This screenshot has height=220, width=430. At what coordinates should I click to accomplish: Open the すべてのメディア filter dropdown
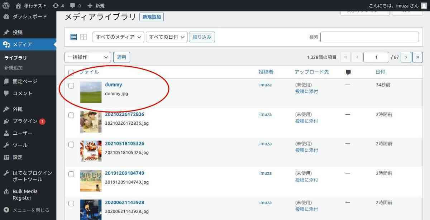(x=118, y=37)
